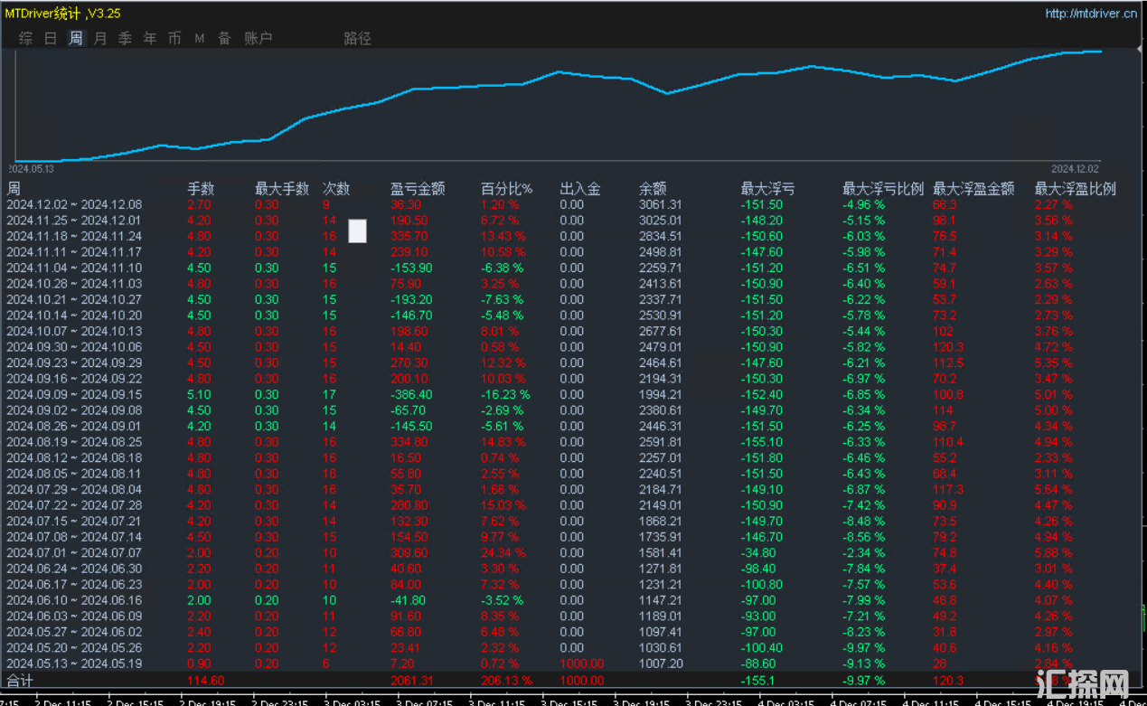Click the small white square in the table
1147x706 pixels.
(358, 231)
